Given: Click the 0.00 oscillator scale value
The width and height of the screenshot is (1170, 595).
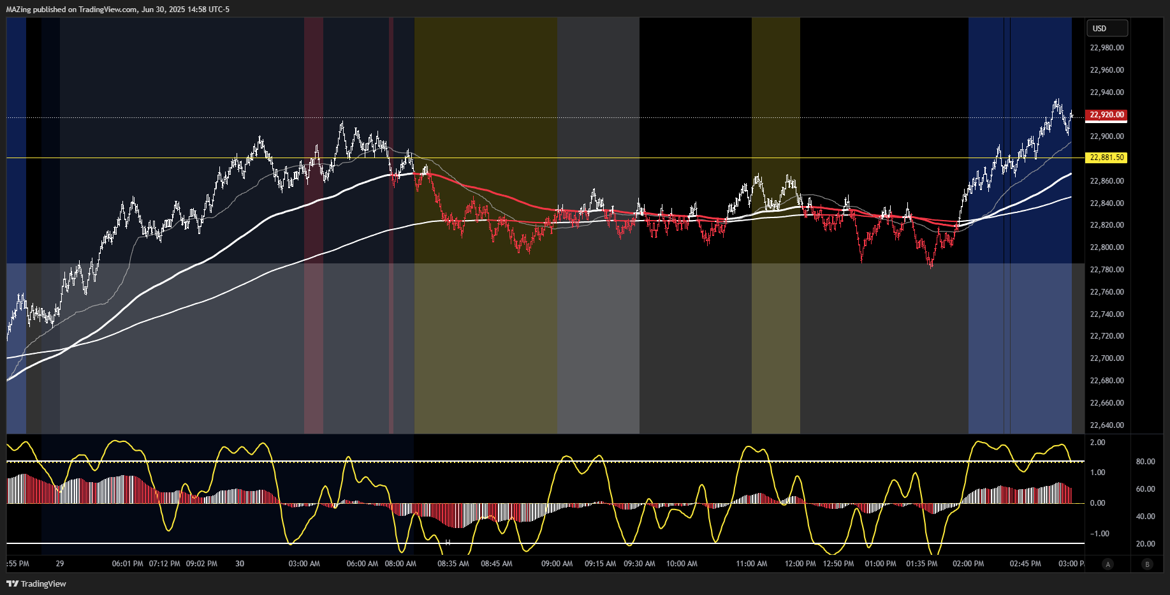Looking at the screenshot, I should (1098, 503).
